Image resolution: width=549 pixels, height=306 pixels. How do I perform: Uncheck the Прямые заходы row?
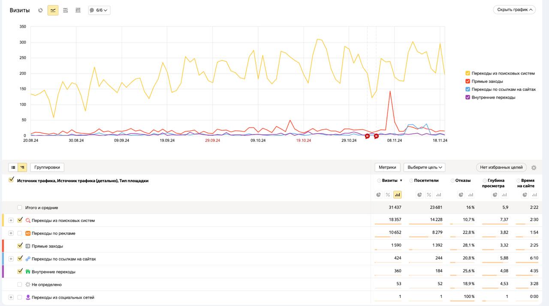coord(20,246)
